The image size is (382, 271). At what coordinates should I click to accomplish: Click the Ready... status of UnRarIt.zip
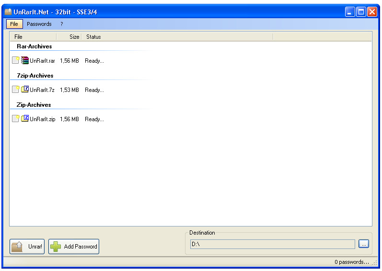point(94,119)
